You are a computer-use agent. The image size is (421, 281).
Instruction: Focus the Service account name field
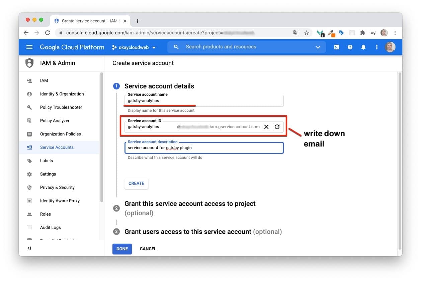[x=204, y=101]
